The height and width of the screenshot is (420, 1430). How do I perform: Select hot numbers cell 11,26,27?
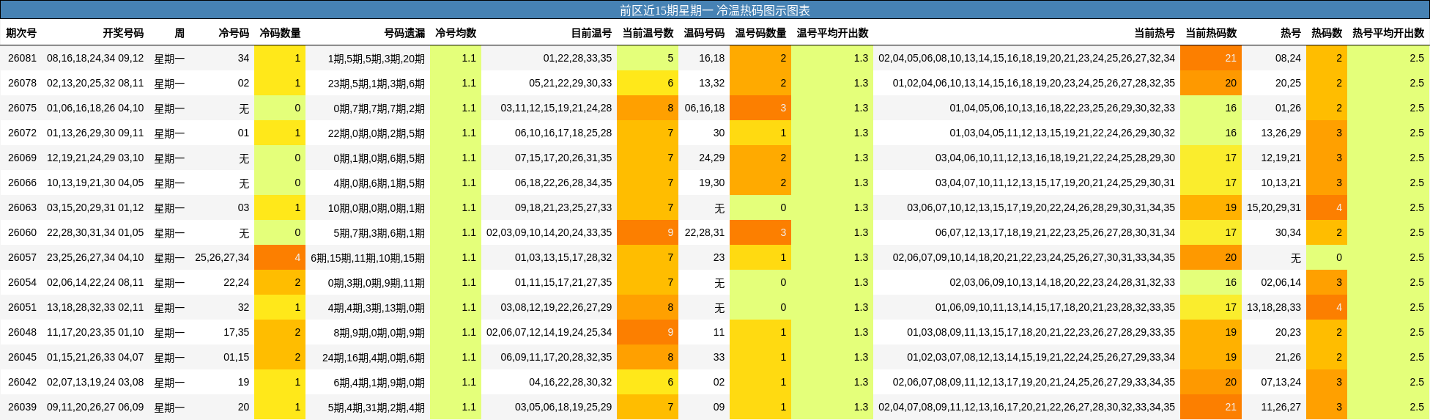(1281, 407)
